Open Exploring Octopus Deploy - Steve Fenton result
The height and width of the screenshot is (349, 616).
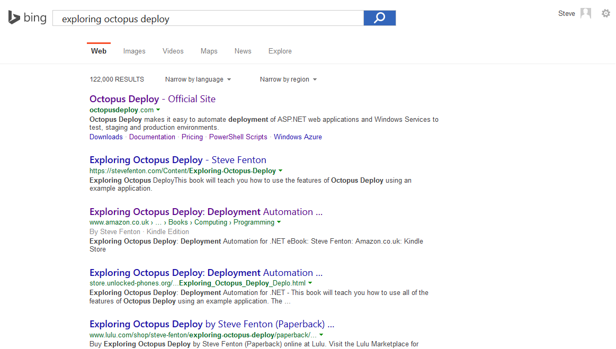click(x=178, y=160)
